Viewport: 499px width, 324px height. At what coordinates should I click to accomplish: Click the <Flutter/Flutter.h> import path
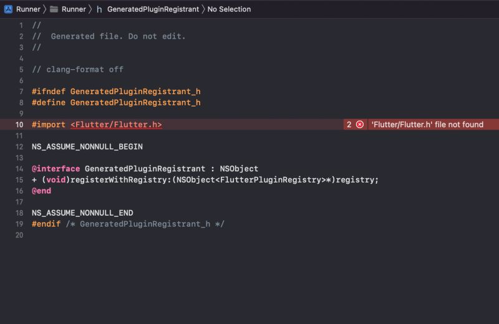click(116, 125)
